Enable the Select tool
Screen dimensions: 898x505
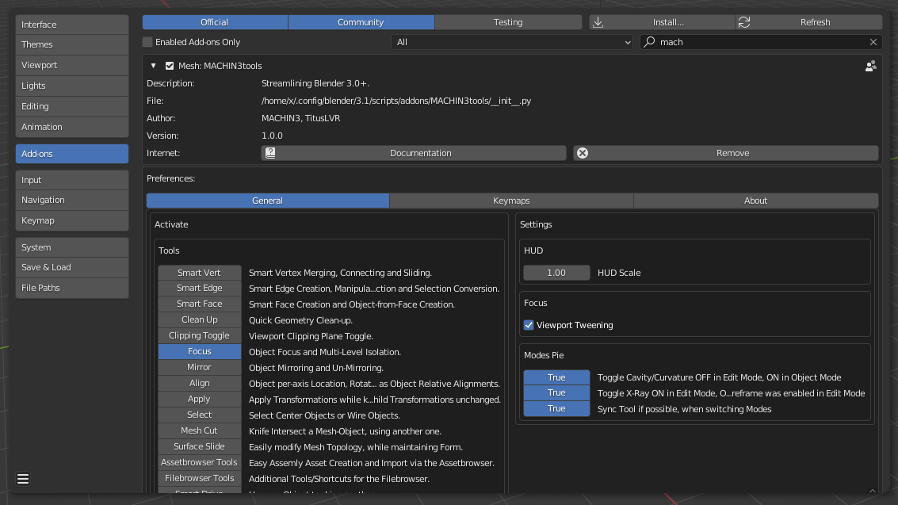coord(199,415)
